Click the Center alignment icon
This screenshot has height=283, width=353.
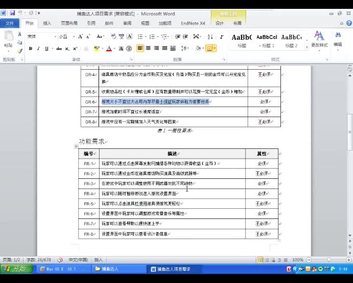(x=149, y=48)
